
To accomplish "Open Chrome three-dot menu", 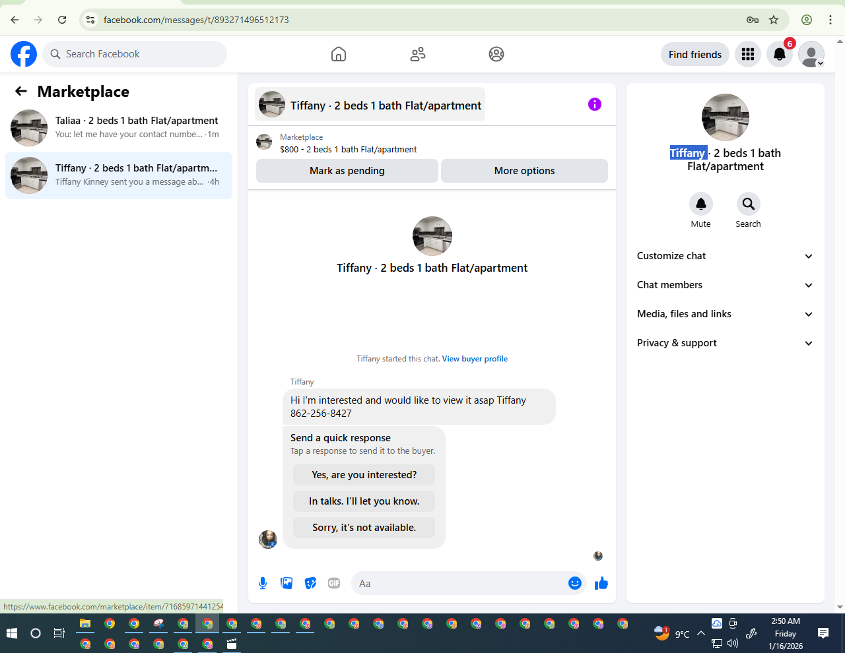I will click(830, 20).
